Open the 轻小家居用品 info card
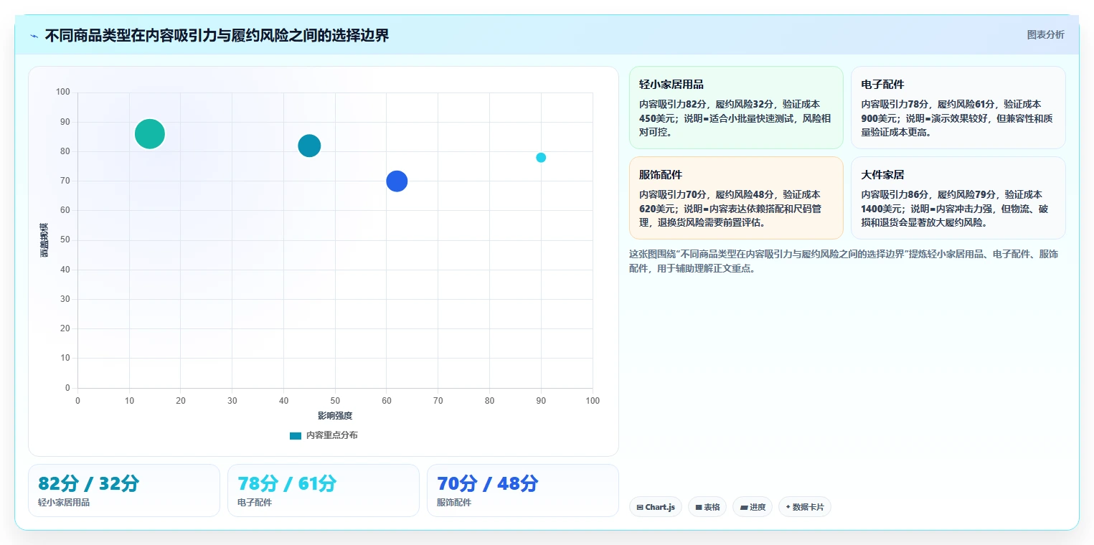1094x545 pixels. (736, 108)
